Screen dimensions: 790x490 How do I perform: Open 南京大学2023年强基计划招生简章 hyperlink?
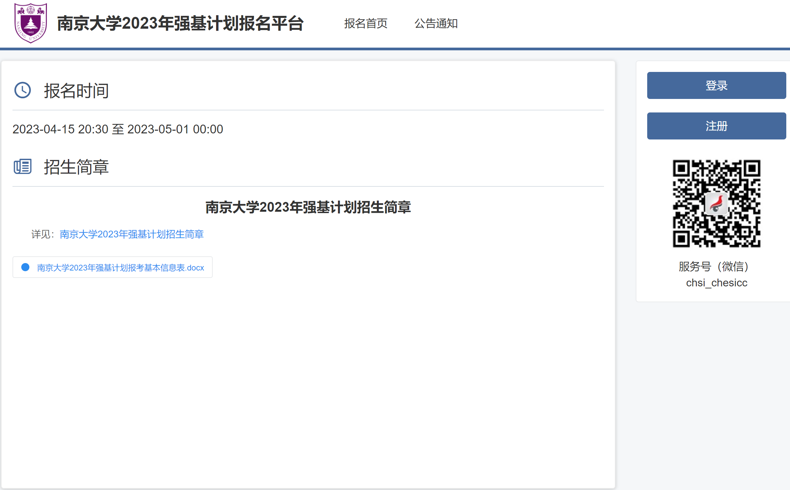point(132,234)
